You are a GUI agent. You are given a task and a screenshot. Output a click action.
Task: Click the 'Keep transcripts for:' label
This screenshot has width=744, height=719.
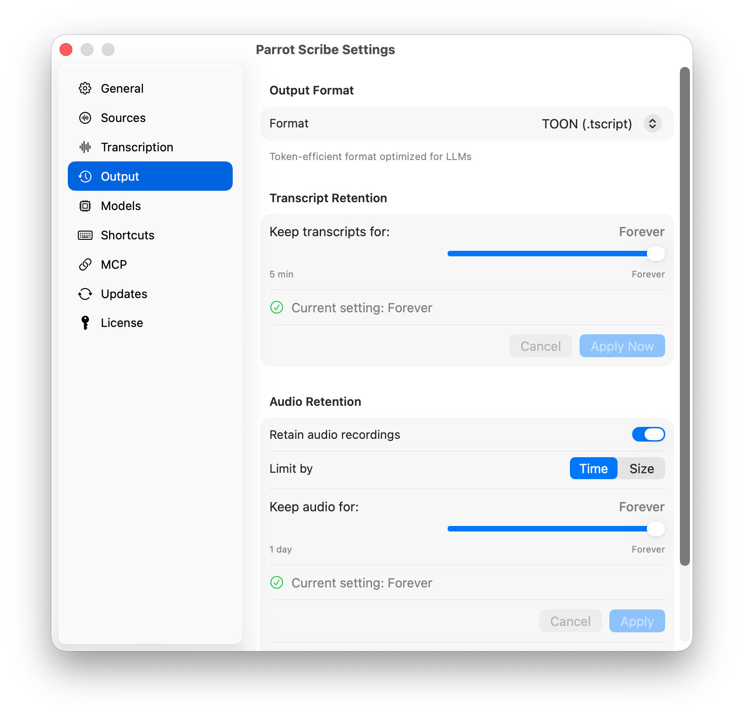point(329,232)
